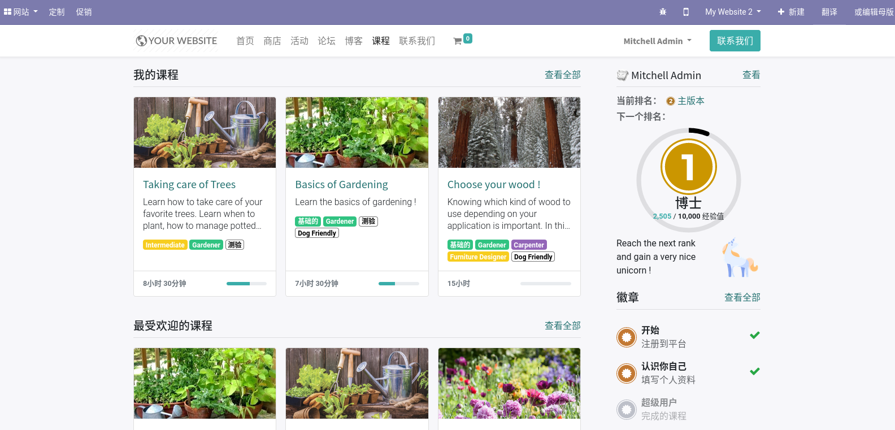Go to the 商店 navigation menu item
Image resolution: width=895 pixels, height=430 pixels.
coord(272,41)
